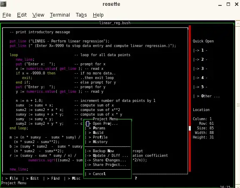Click the 'if x = -9999.0 then' line
Screen dimensions: 240x188
click(35, 73)
